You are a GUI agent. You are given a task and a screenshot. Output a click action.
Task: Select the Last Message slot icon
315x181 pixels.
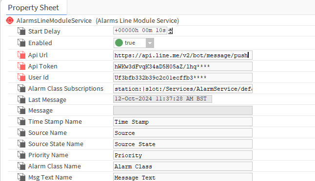pos(21,99)
